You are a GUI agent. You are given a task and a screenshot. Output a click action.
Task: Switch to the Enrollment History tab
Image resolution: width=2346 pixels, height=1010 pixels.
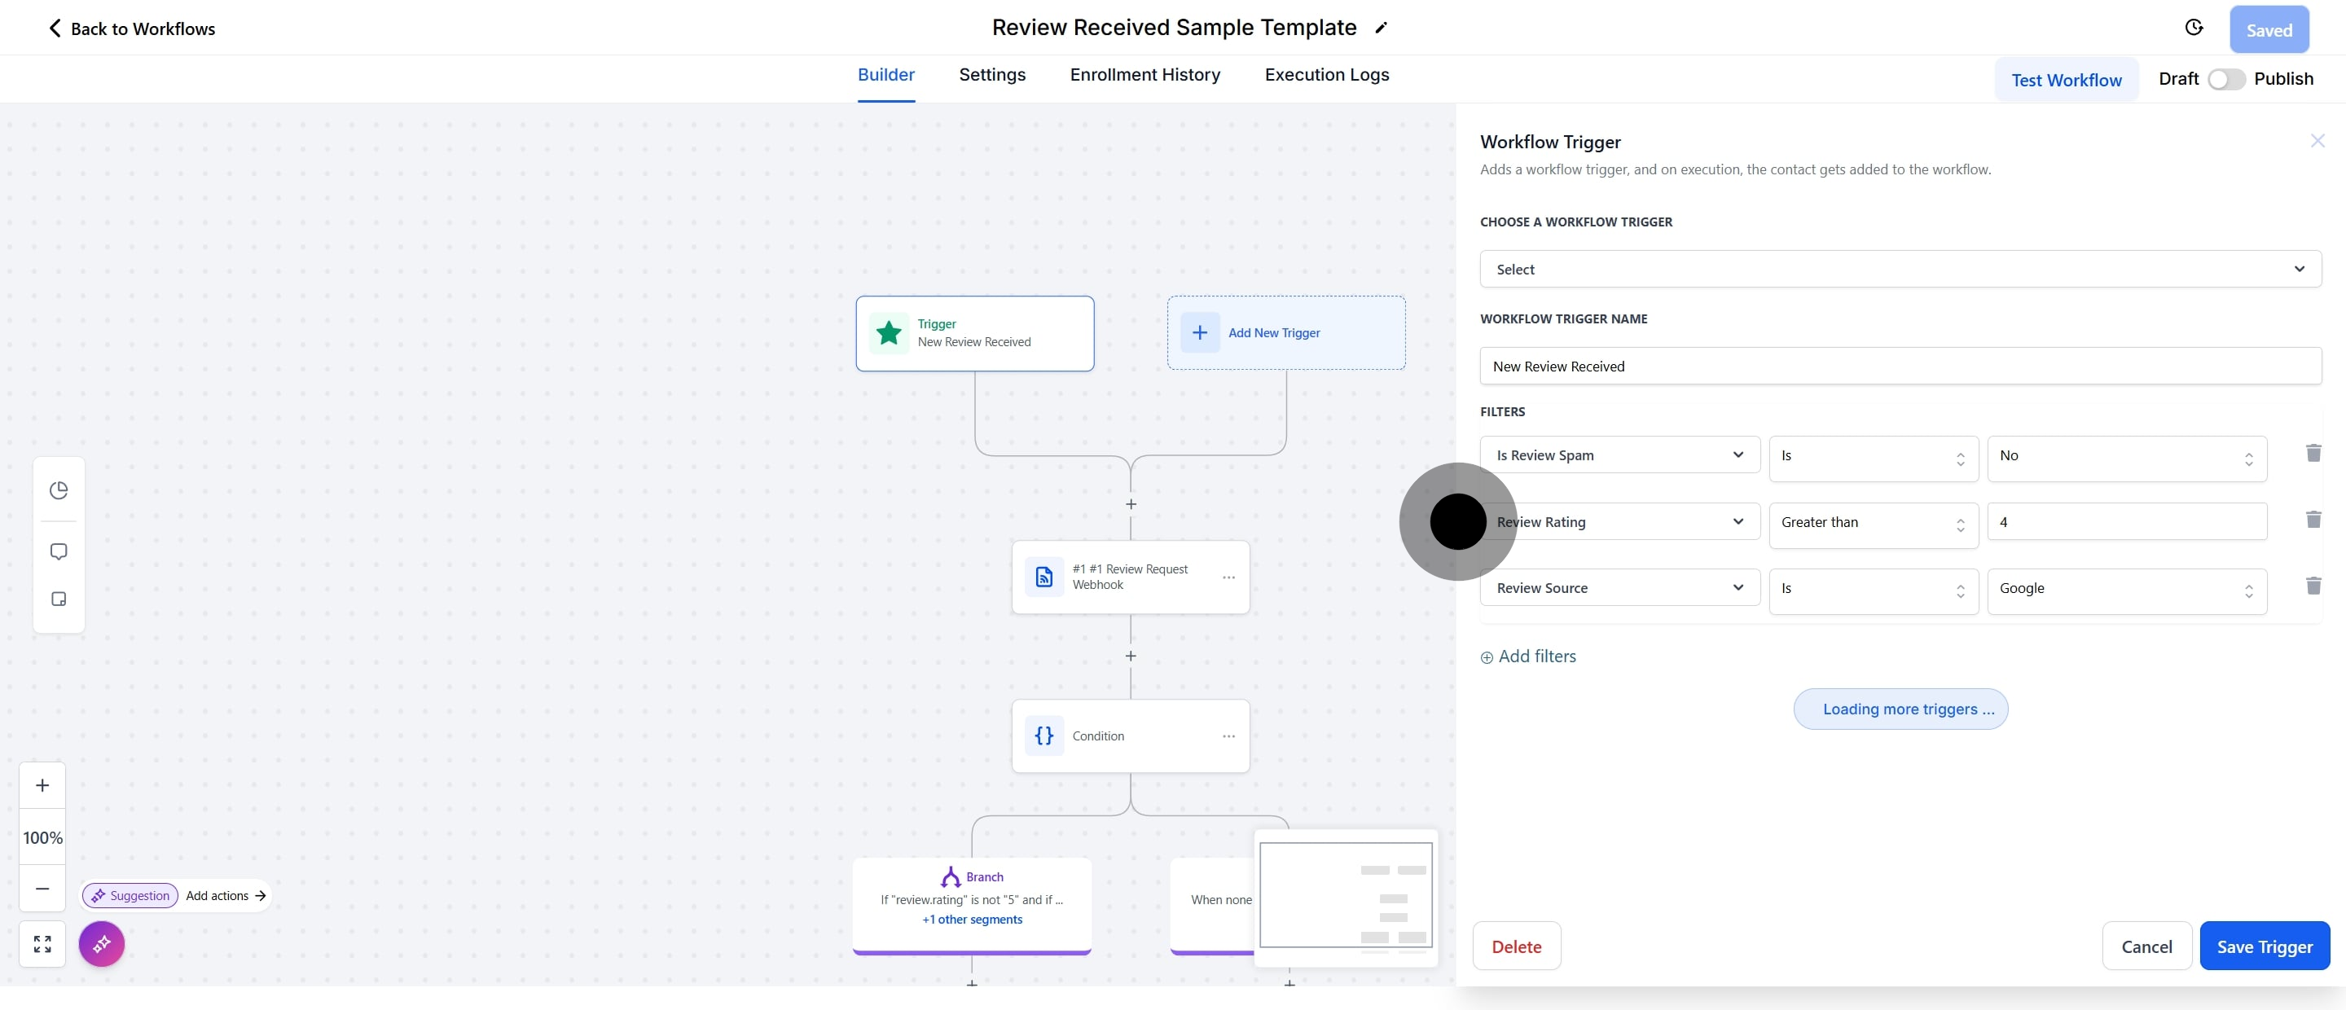1144,75
